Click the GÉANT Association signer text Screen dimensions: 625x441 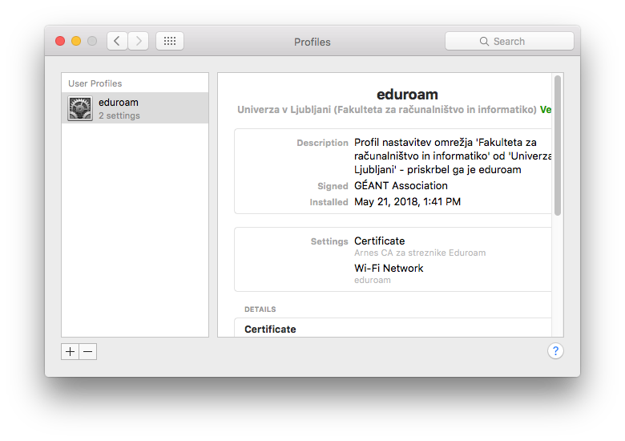pos(401,186)
